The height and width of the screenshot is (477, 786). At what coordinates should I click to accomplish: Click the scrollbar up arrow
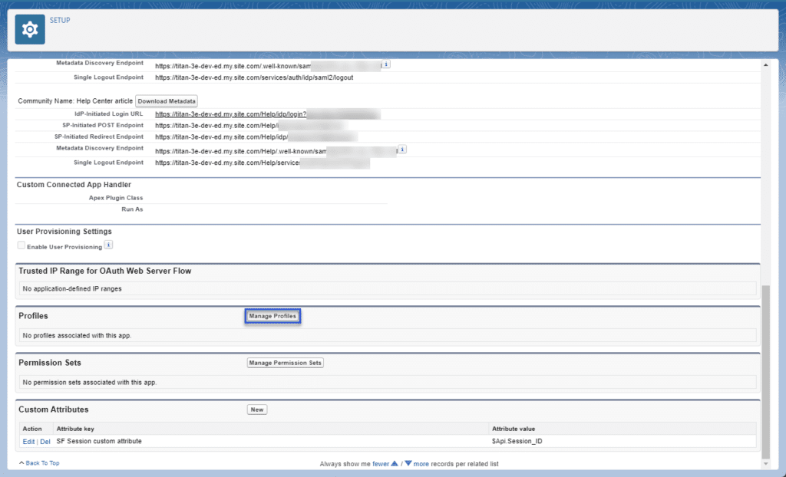coord(765,64)
